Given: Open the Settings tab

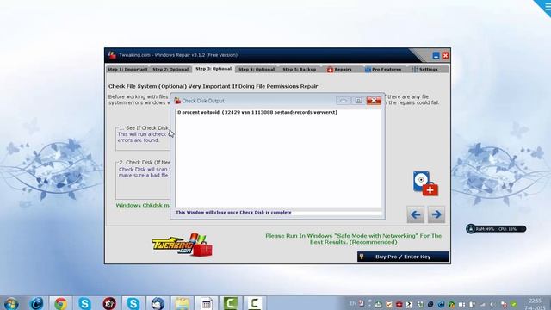Looking at the screenshot, I should (424, 70).
